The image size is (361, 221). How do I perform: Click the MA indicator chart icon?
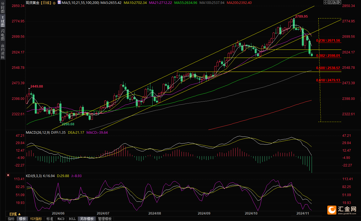pyautogui.click(x=59, y=3)
